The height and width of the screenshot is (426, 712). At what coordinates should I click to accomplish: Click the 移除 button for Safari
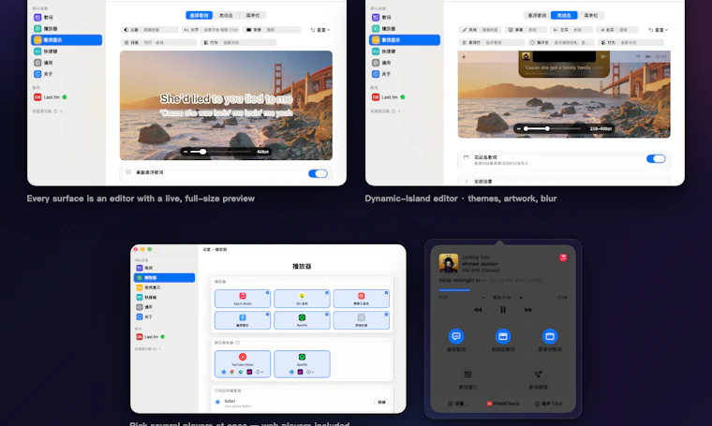click(x=381, y=403)
